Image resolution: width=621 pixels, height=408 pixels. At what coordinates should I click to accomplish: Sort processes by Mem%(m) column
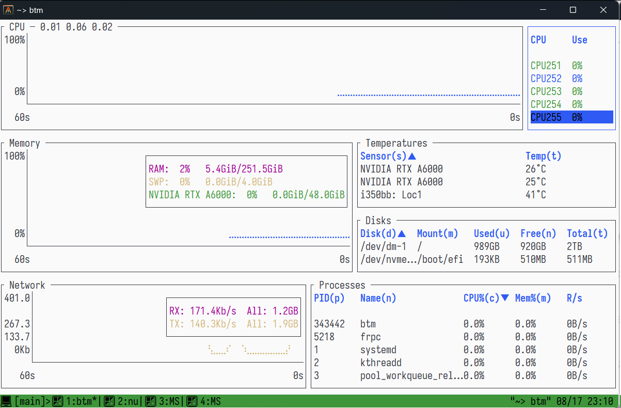(x=533, y=298)
